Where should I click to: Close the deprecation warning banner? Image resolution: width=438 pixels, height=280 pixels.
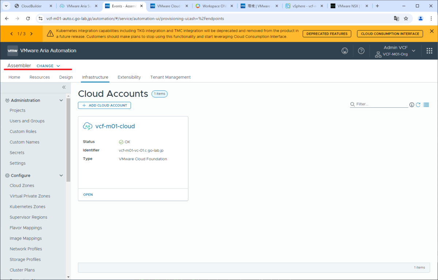point(432,31)
